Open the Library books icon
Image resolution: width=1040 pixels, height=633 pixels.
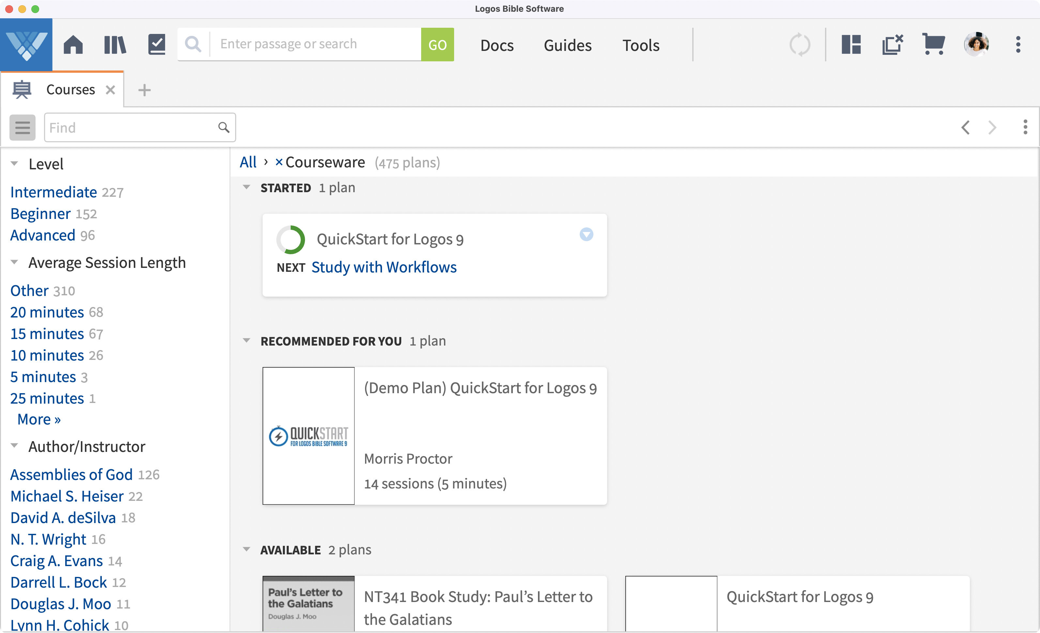[x=115, y=45]
